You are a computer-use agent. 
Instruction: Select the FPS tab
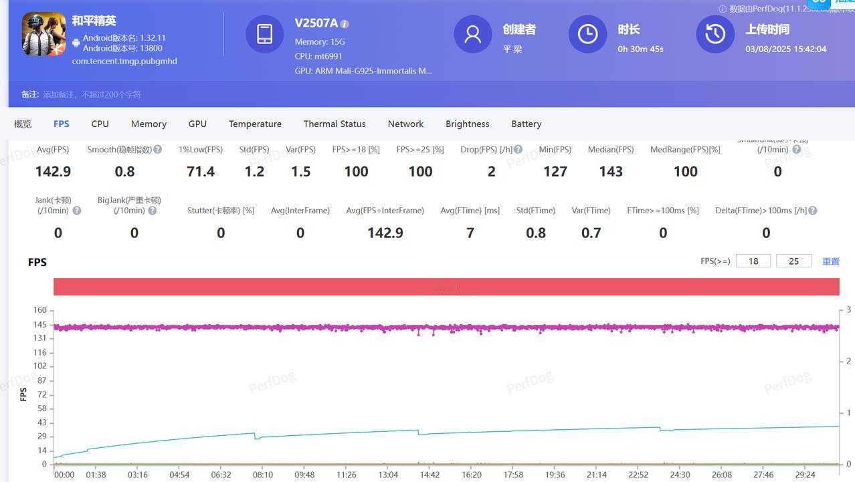(x=61, y=124)
